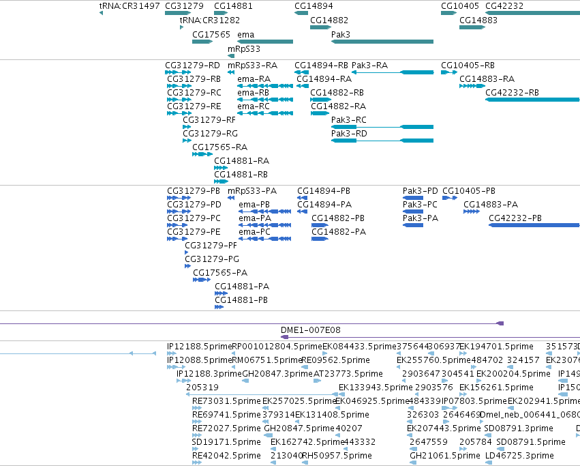Click the CG31279-RF transcript label
Screen dimensions: 580x466
(x=209, y=120)
